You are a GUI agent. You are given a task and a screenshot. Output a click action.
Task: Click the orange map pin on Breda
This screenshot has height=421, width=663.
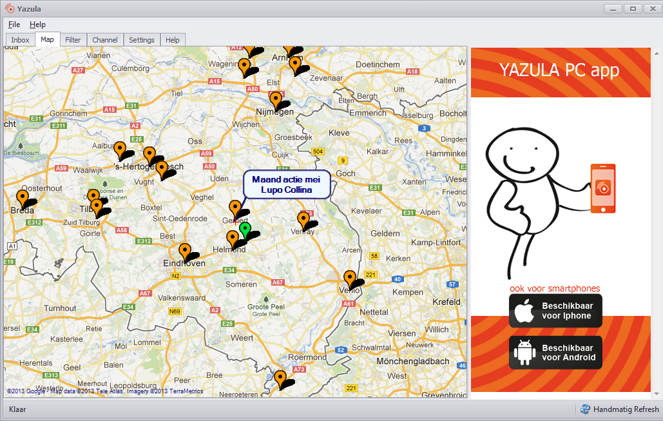pyautogui.click(x=23, y=199)
